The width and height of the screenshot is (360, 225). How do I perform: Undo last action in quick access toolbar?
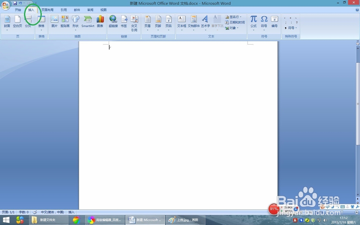click(21, 3)
